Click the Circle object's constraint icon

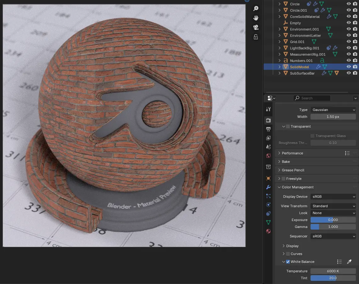(x=309, y=4)
